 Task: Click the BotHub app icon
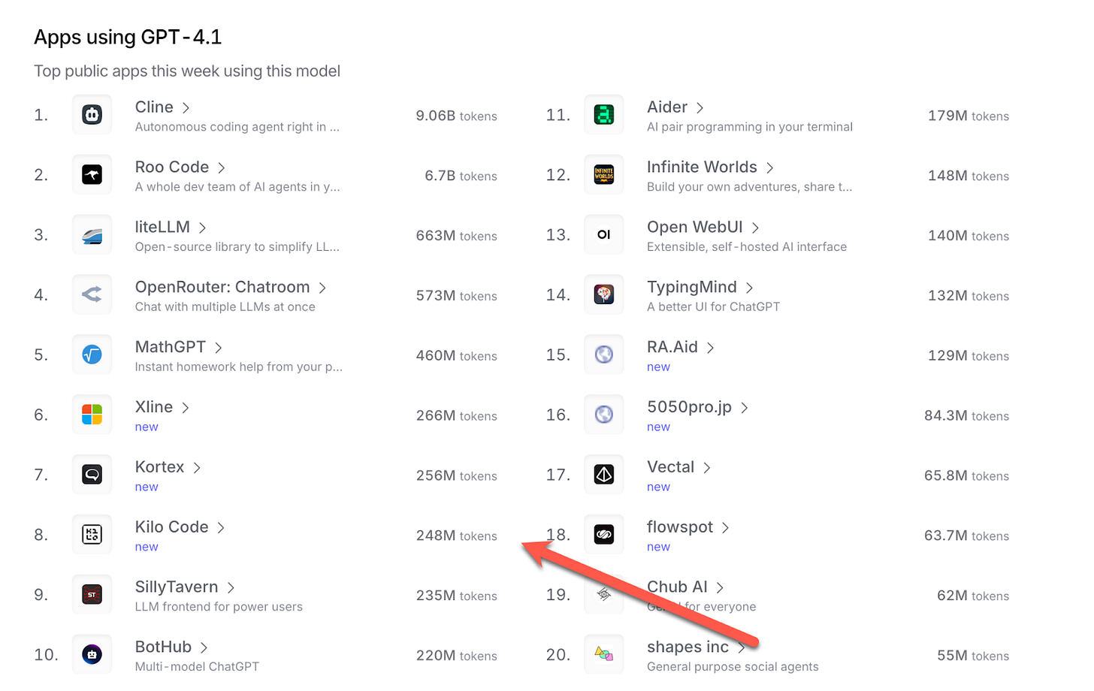[x=92, y=654]
